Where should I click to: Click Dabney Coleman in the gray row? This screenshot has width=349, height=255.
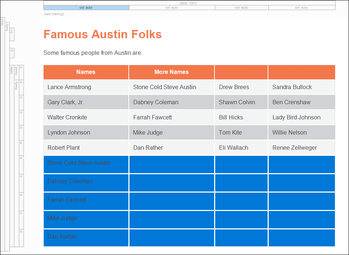[171, 102]
